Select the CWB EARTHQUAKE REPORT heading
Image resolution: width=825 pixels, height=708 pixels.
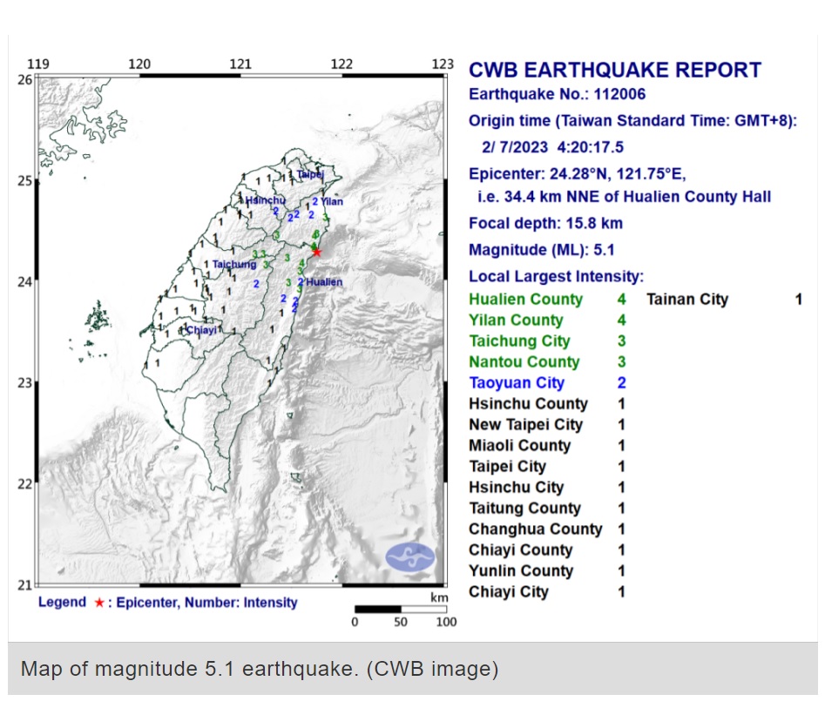(615, 71)
